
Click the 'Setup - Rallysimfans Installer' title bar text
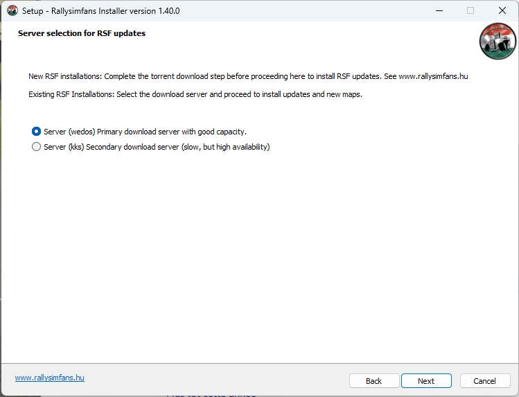100,11
